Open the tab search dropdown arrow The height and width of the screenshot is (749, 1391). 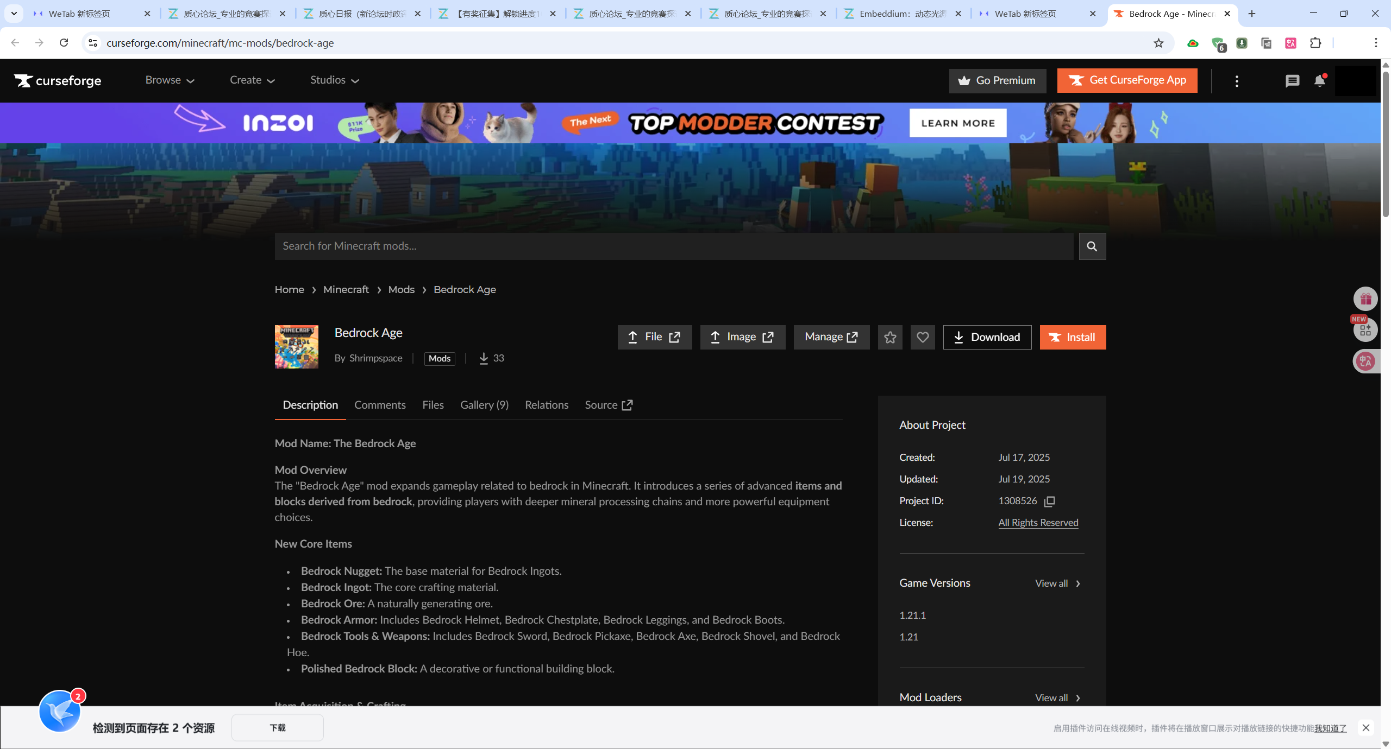pyautogui.click(x=14, y=14)
